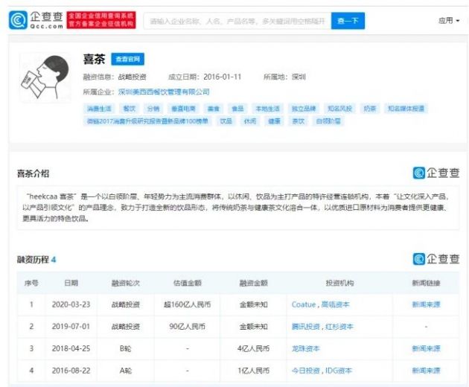
Task: Open the 红杉资本 investor link
Action: coord(339,327)
